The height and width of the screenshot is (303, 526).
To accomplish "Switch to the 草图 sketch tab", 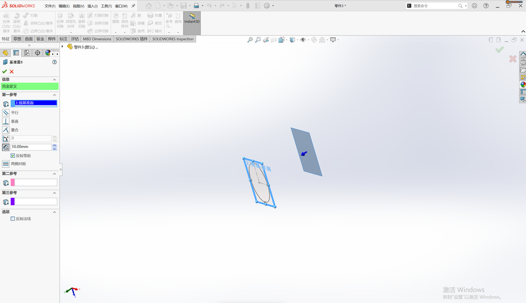I will click(x=17, y=39).
